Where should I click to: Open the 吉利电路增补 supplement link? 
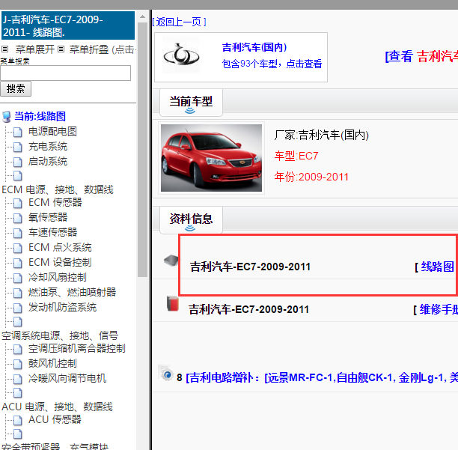click(x=322, y=378)
